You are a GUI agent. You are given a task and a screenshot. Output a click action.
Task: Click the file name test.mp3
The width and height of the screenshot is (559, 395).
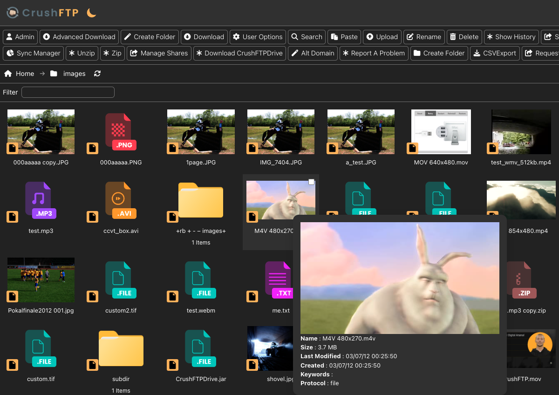pos(41,231)
